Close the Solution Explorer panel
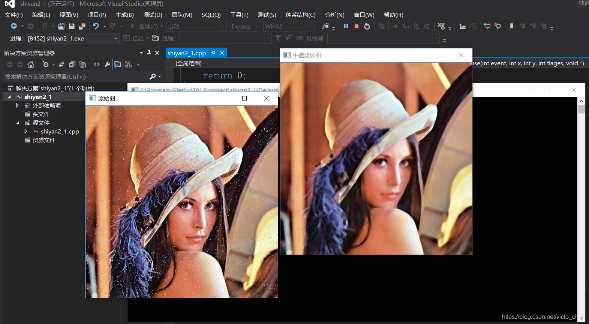Screen dimensions: 589x324 click(157, 53)
